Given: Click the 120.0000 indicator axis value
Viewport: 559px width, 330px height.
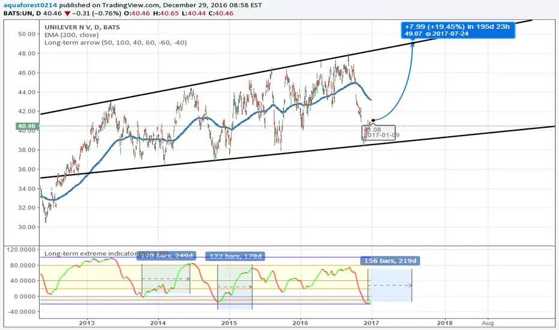Looking at the screenshot, I should pos(21,250).
